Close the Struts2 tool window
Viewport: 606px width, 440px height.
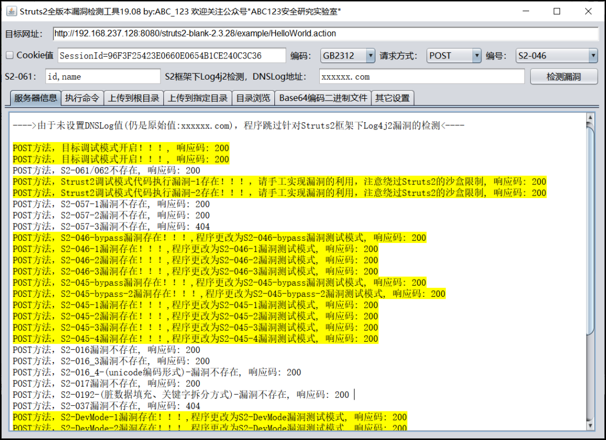(x=588, y=11)
